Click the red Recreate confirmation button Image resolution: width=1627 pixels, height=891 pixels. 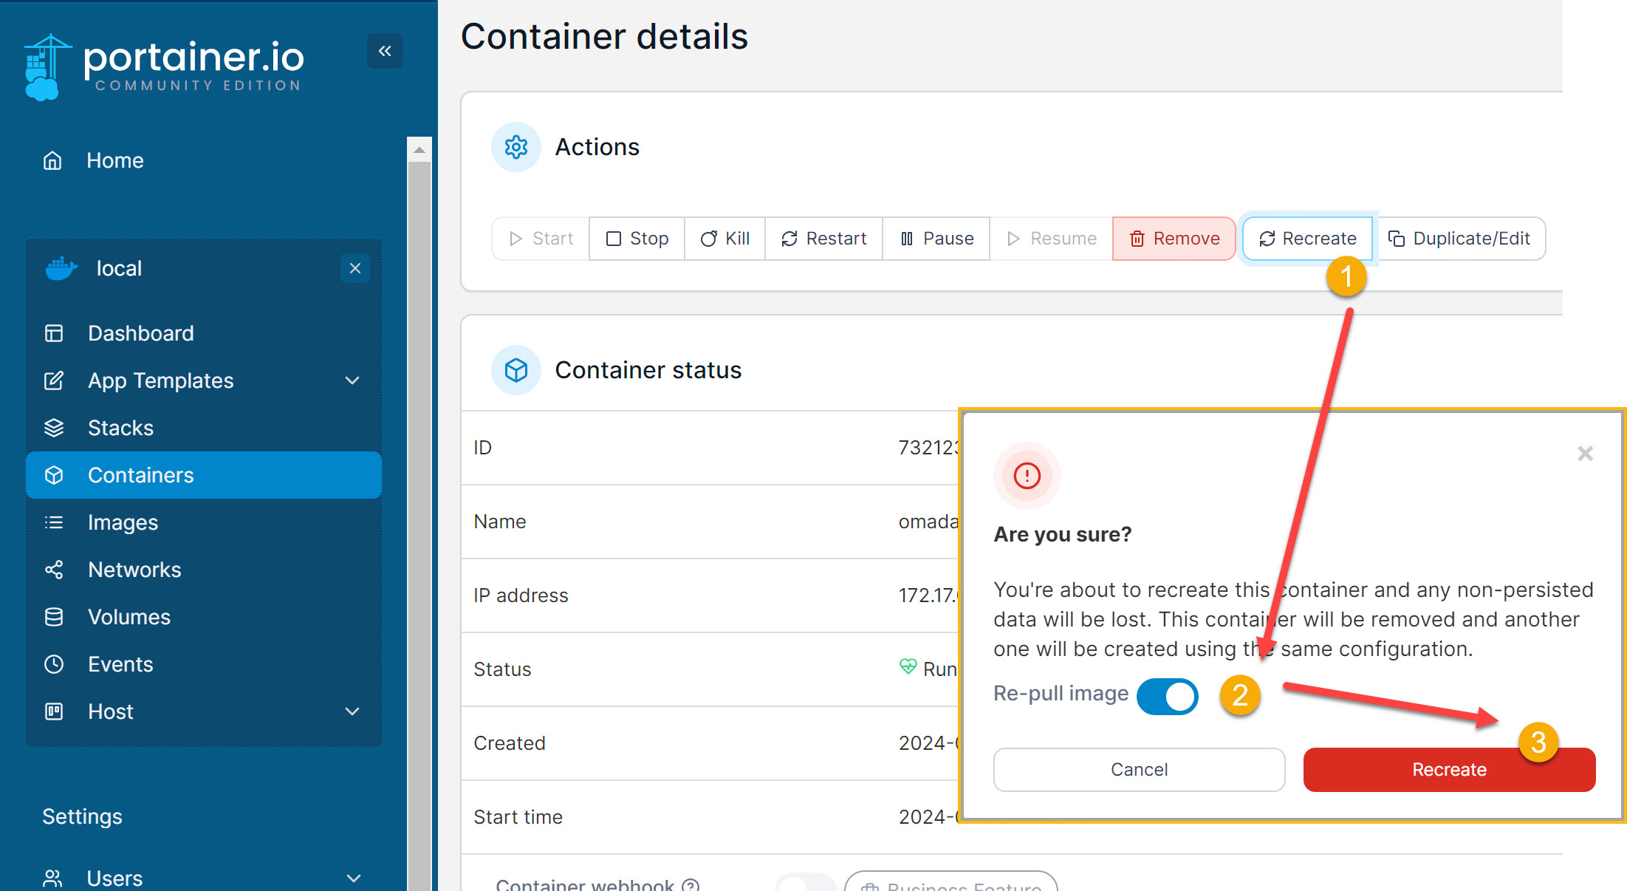pos(1448,769)
